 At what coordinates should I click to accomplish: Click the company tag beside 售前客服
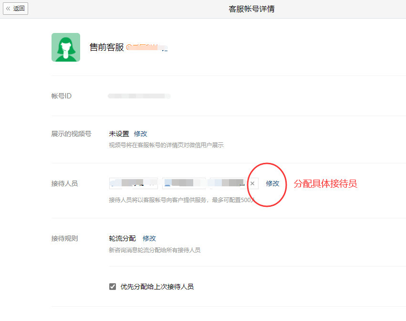(147, 48)
